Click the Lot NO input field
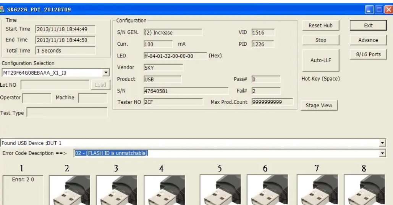This screenshot has width=393, height=205. pos(55,85)
